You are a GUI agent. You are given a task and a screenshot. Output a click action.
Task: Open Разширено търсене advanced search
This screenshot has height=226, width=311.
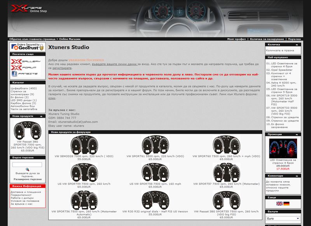(x=28, y=179)
